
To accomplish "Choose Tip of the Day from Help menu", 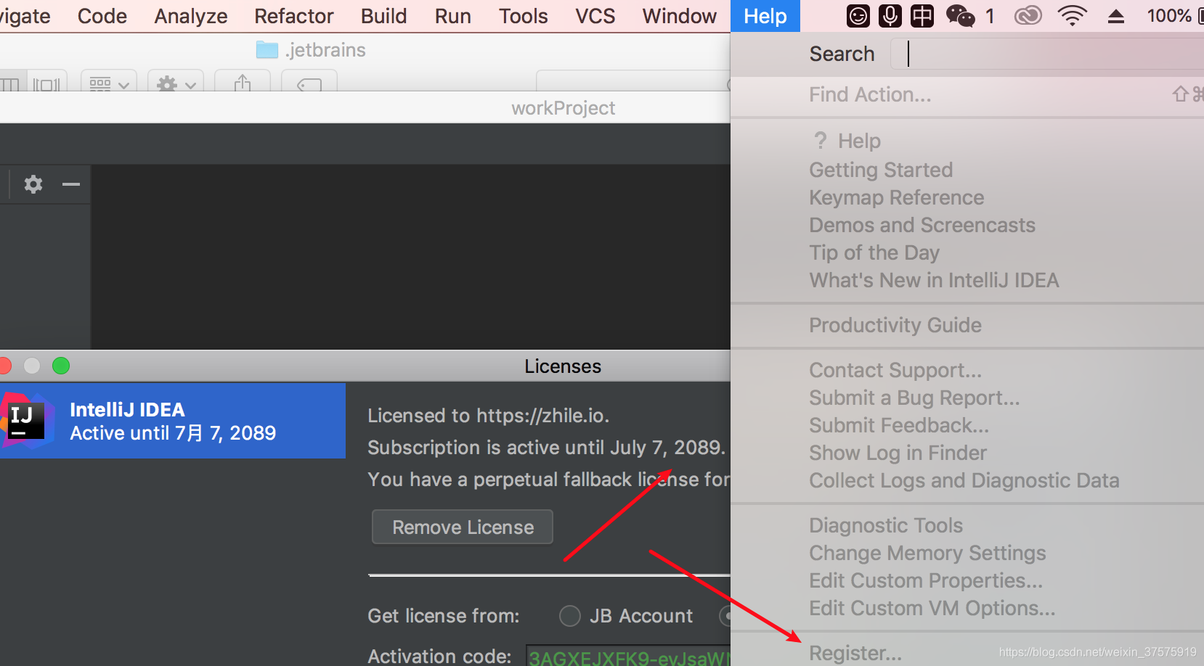I will pos(874,252).
